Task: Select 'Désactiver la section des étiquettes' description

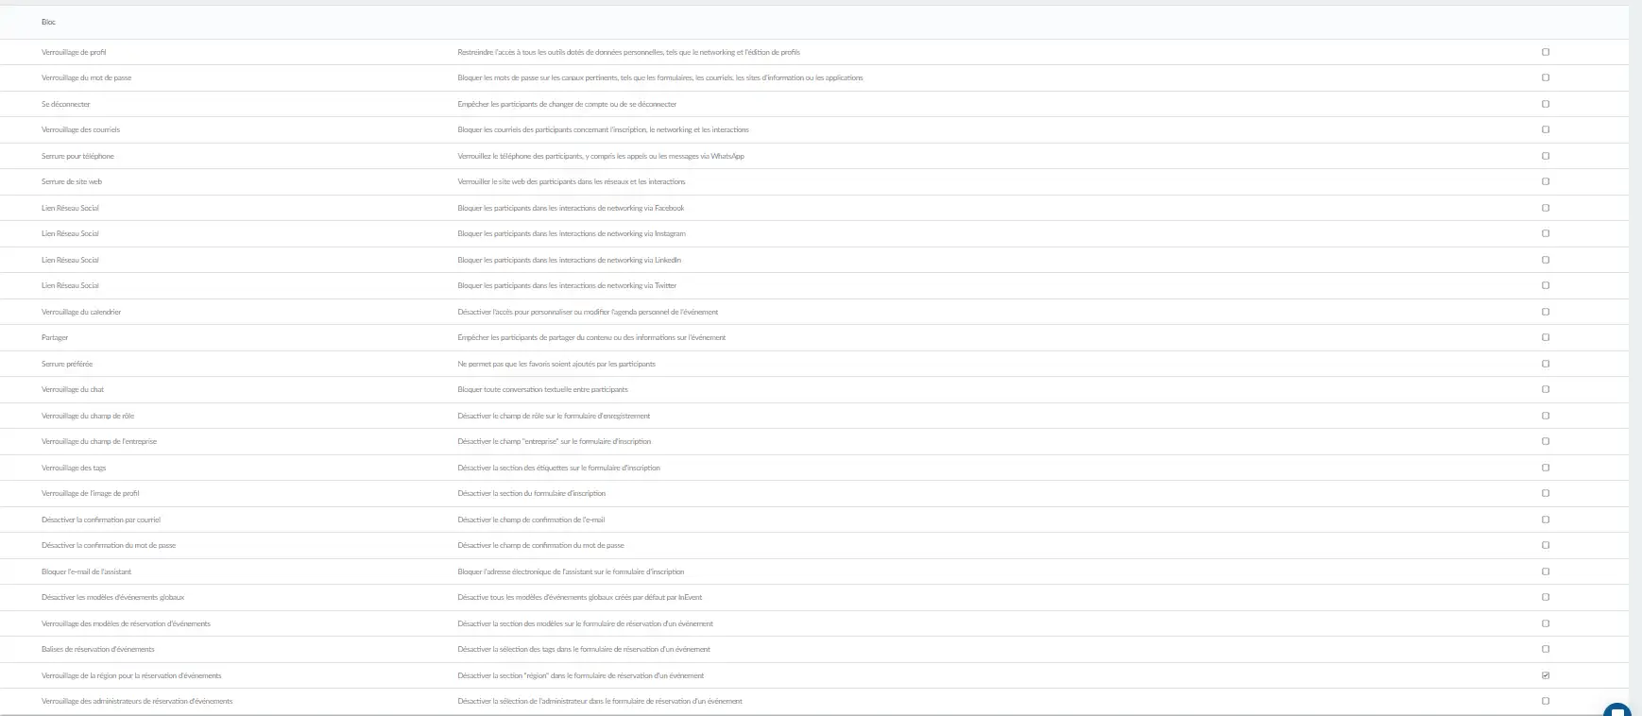Action: click(x=559, y=468)
